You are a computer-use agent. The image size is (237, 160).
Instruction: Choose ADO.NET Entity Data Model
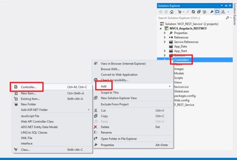39,127
